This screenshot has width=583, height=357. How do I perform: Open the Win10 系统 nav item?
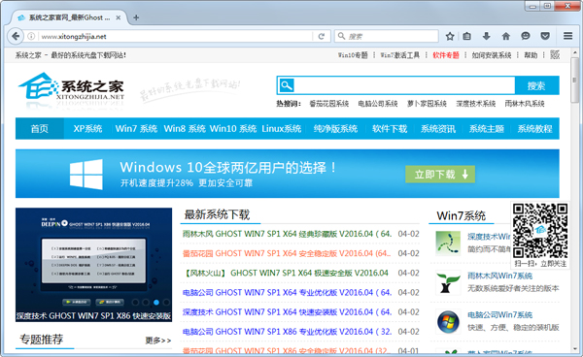coord(233,128)
